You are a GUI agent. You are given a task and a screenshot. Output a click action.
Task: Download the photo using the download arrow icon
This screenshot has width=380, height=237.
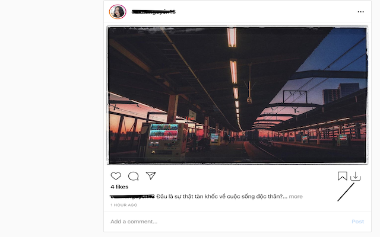tap(356, 176)
